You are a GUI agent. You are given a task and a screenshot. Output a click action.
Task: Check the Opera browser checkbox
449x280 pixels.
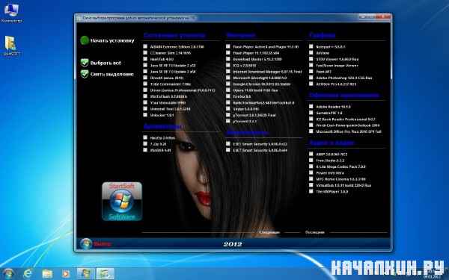click(228, 90)
